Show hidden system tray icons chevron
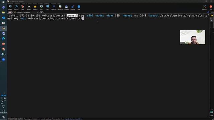Screen dimensions: 214x120 point(5,93)
